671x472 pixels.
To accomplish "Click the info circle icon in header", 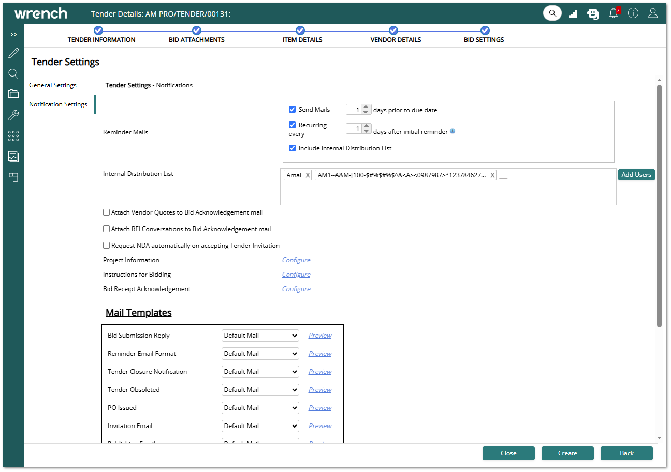I will click(x=633, y=13).
